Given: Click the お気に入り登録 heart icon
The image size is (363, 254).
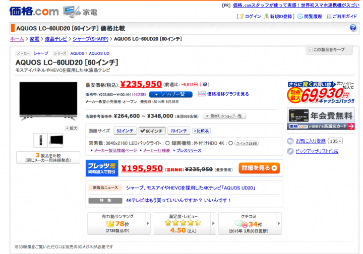Looking at the screenshot, I should (x=290, y=141).
